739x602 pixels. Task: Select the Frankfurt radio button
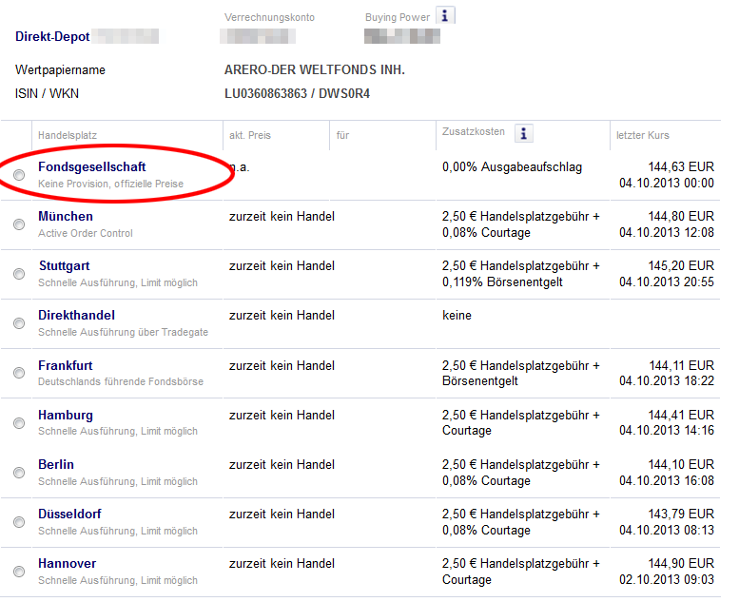coord(19,373)
